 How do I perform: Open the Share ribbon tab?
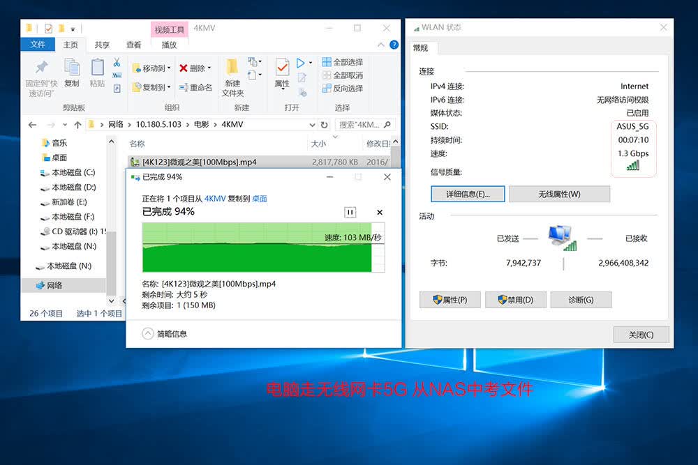pos(102,45)
